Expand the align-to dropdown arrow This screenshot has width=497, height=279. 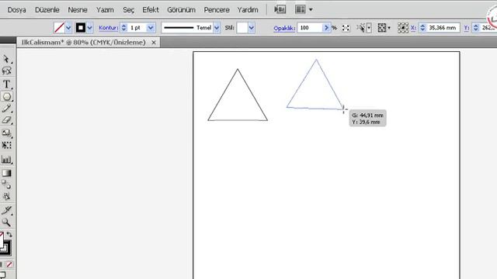click(x=389, y=28)
